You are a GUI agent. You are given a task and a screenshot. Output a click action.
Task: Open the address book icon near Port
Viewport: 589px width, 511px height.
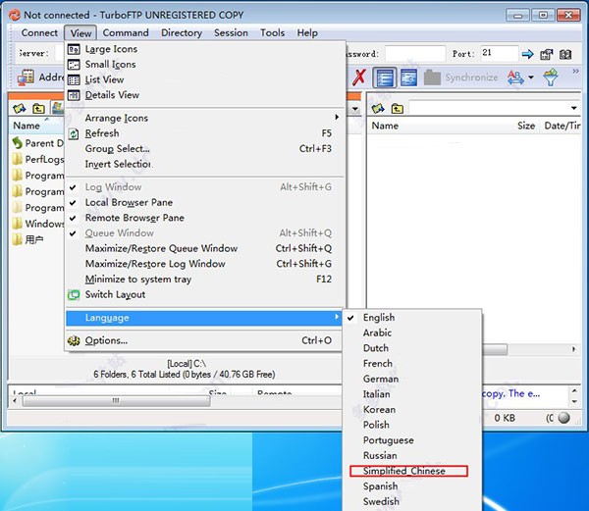click(x=565, y=54)
